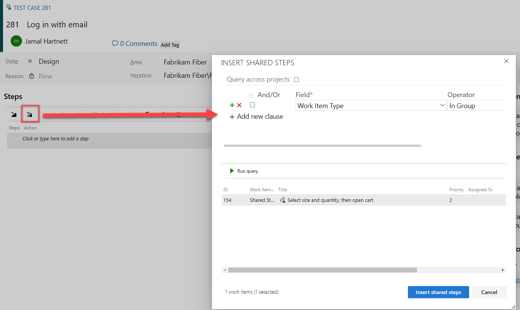Sort results by Assigned To column header
Viewport: 520px width, 310px height.
[480, 190]
